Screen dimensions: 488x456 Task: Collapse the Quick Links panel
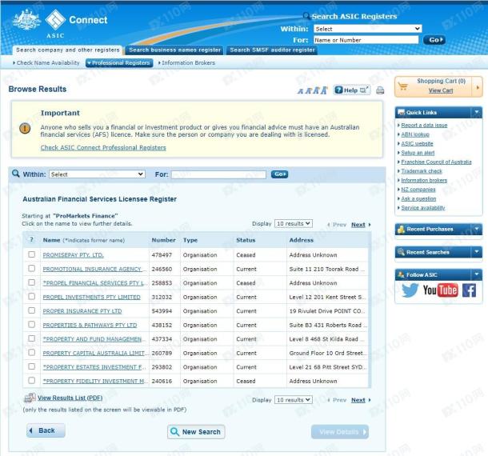coord(477,112)
